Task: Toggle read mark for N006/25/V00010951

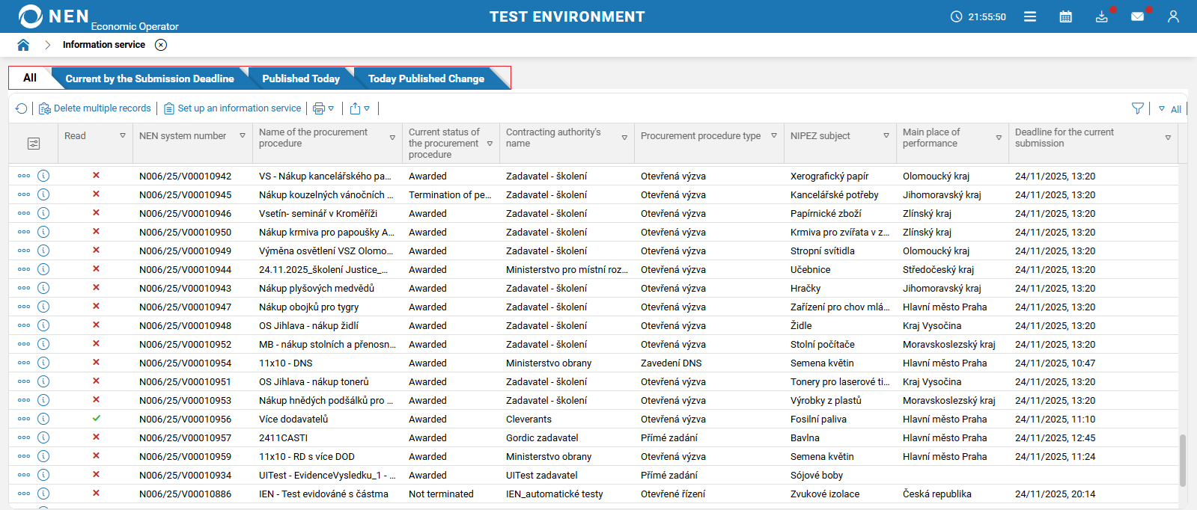Action: 96,381
